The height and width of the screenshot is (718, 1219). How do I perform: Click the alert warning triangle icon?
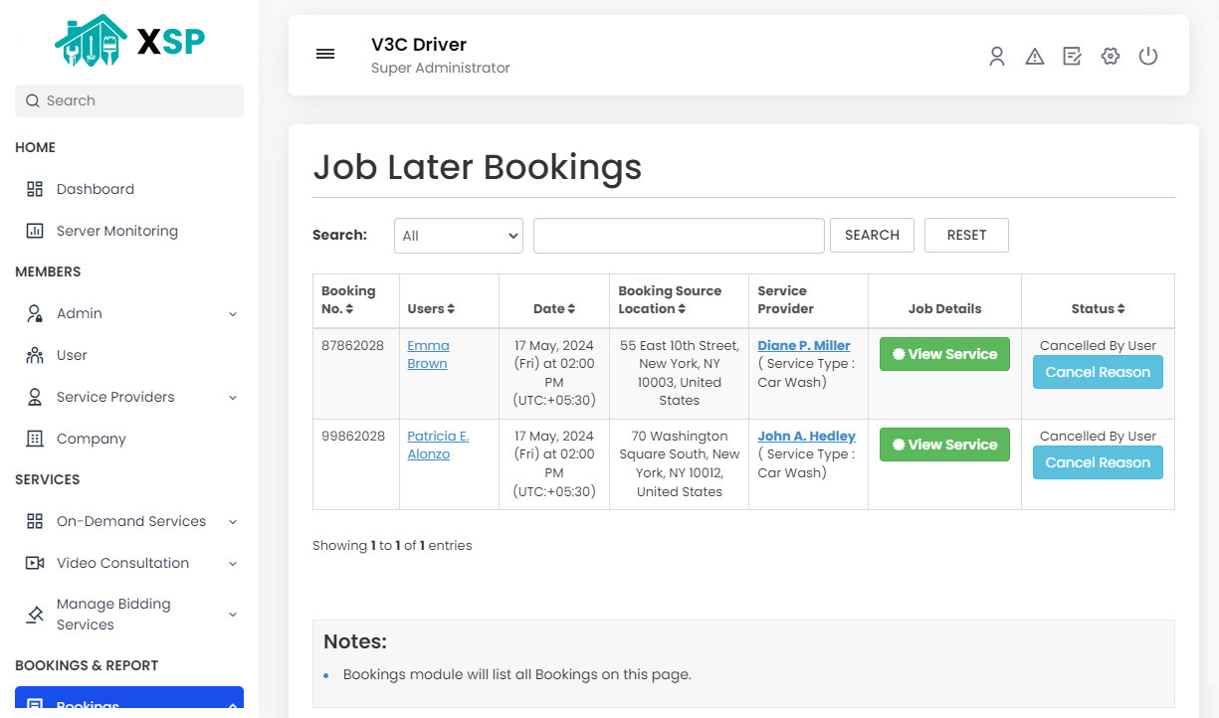click(x=1035, y=57)
